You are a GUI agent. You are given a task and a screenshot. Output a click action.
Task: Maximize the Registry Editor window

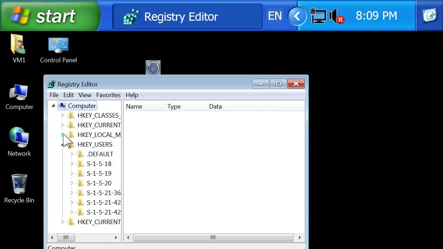(278, 84)
